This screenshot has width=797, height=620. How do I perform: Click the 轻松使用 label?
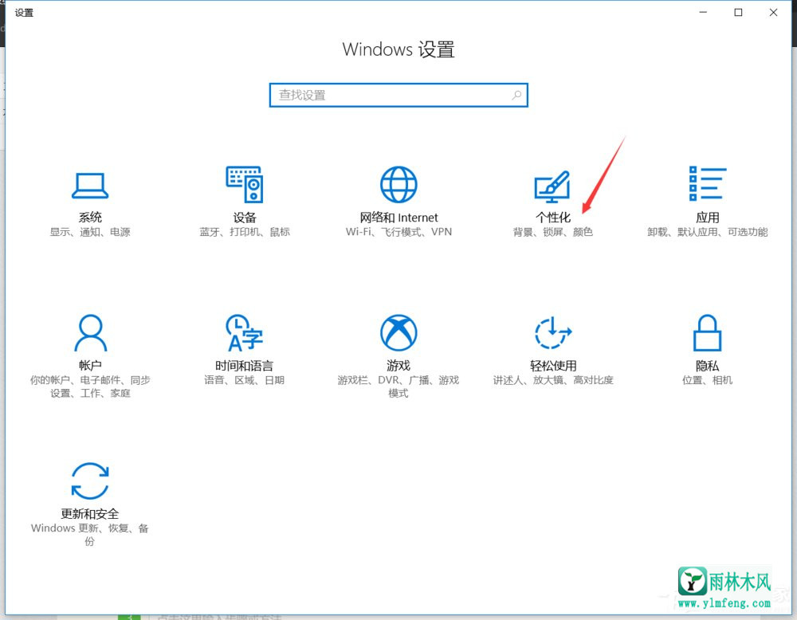coord(553,366)
